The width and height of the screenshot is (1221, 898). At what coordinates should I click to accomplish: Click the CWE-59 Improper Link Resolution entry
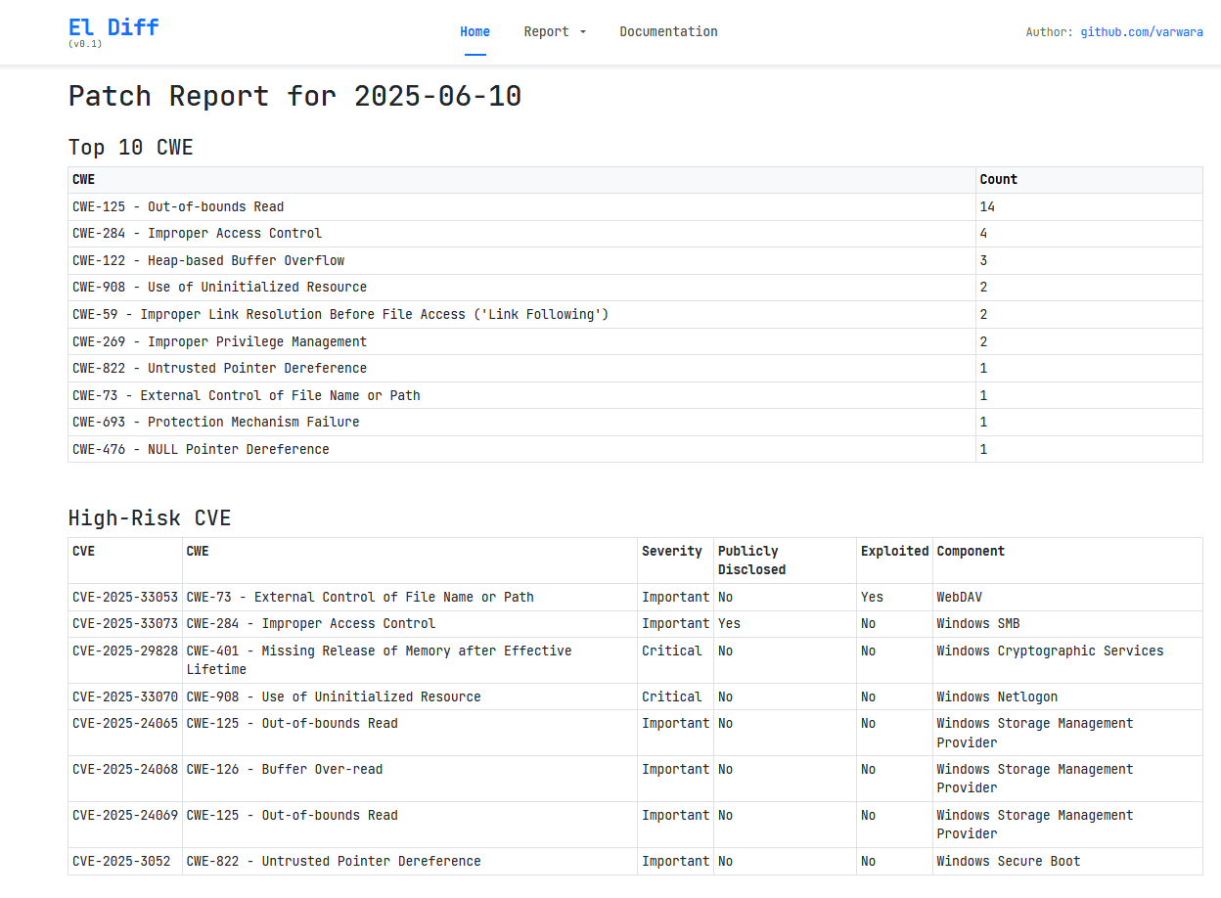click(x=340, y=314)
